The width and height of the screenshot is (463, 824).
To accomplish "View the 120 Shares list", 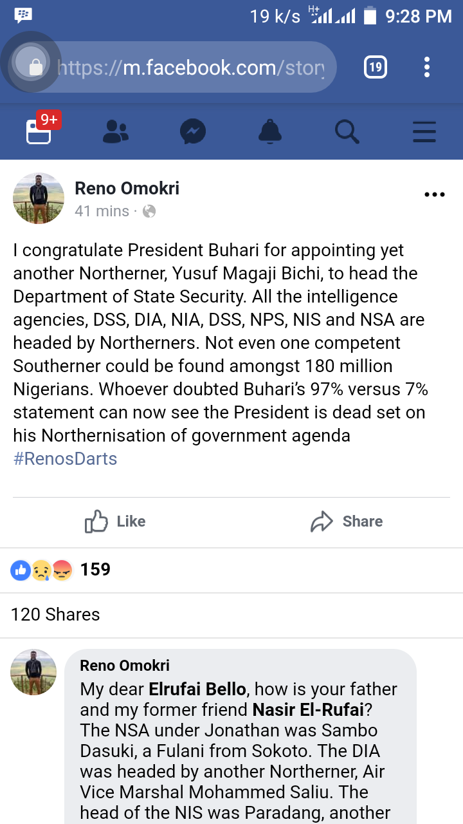I will [55, 615].
